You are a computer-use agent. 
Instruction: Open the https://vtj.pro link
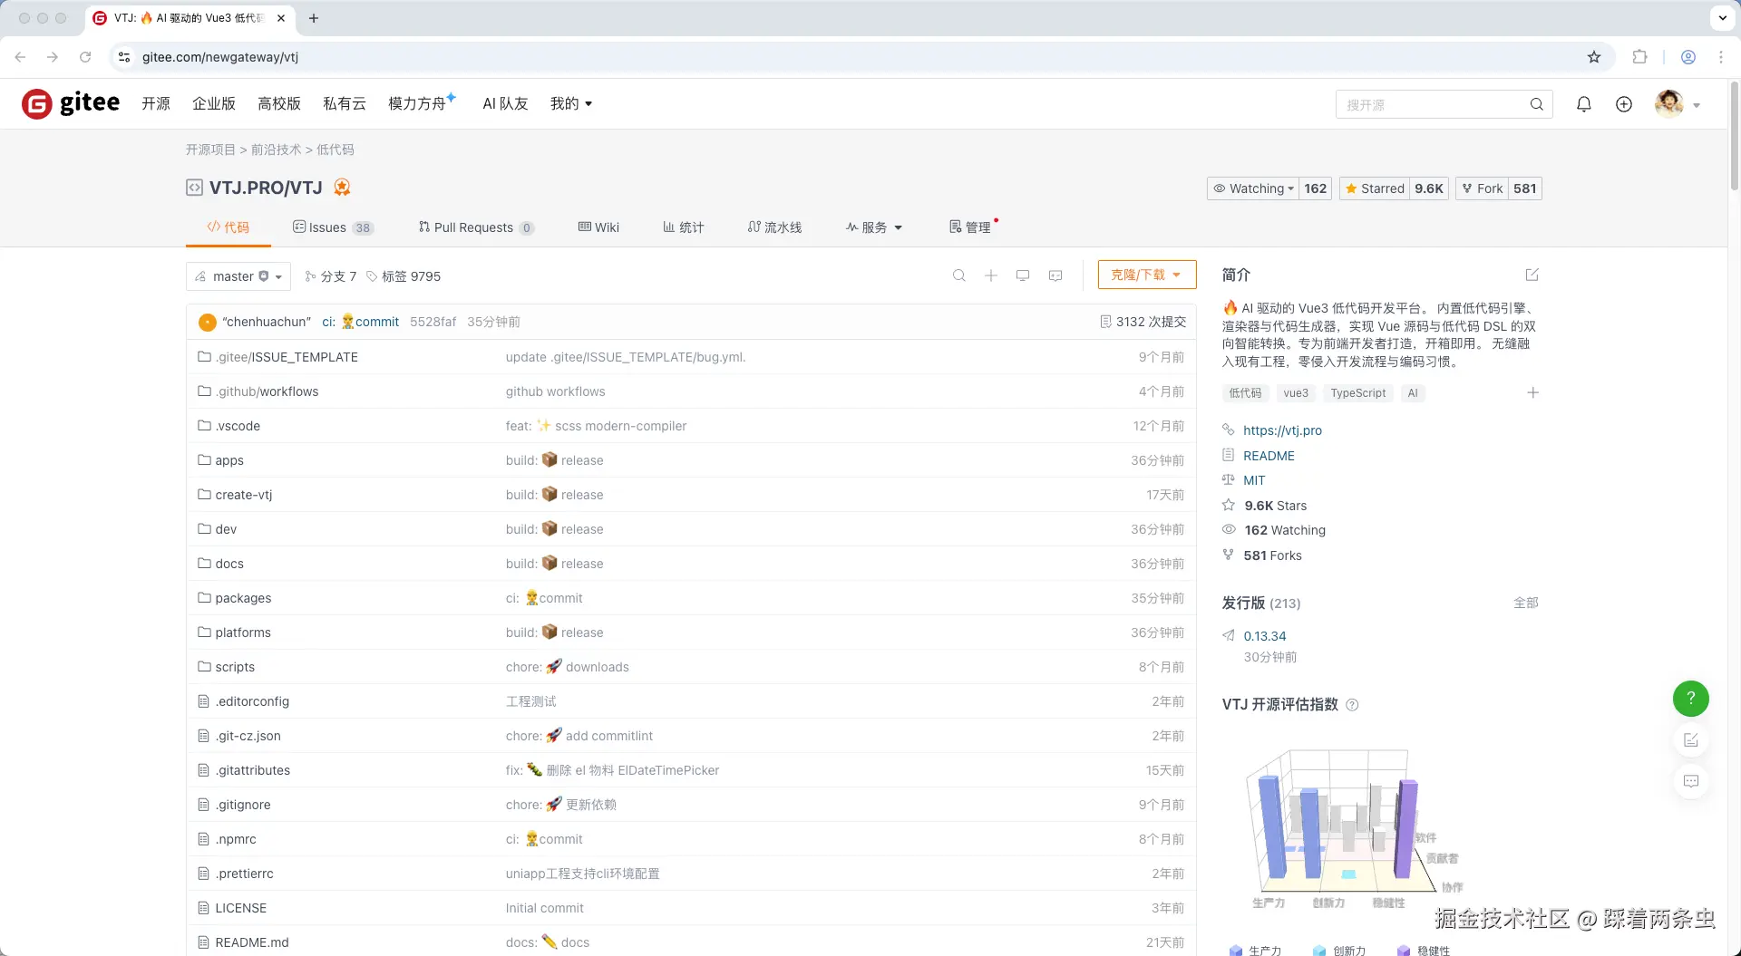(x=1282, y=430)
